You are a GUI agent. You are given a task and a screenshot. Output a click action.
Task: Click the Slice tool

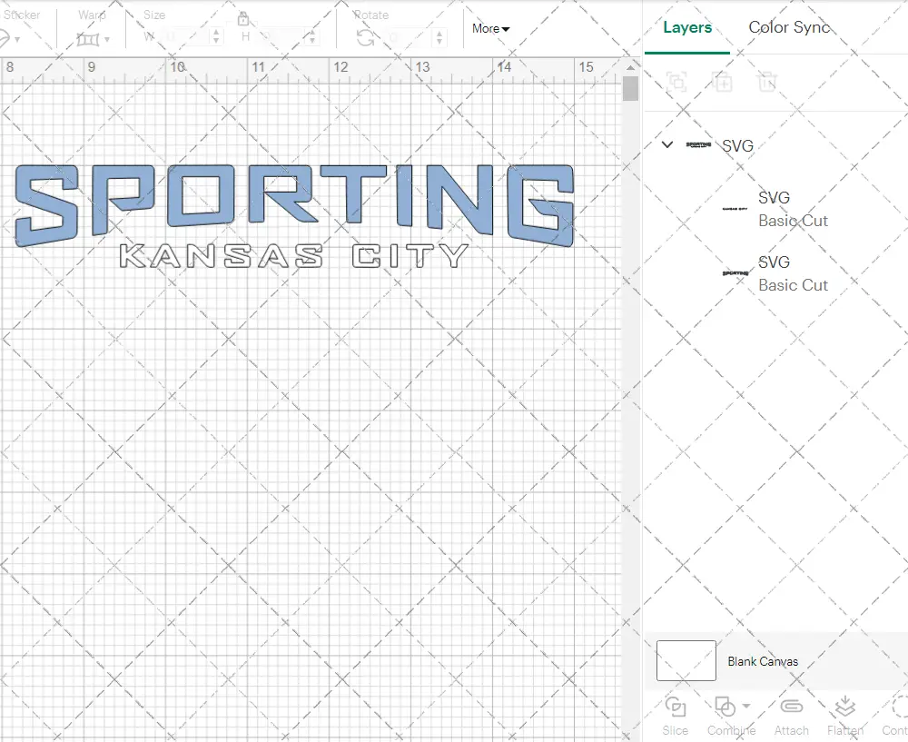pyautogui.click(x=676, y=717)
